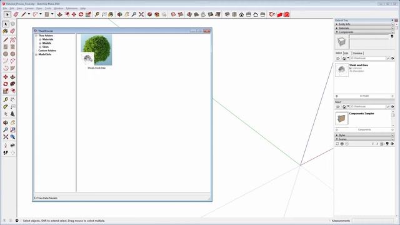Choose the Move tool in top toolbar

click(x=74, y=14)
